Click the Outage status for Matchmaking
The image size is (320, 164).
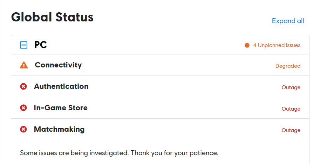(x=291, y=130)
